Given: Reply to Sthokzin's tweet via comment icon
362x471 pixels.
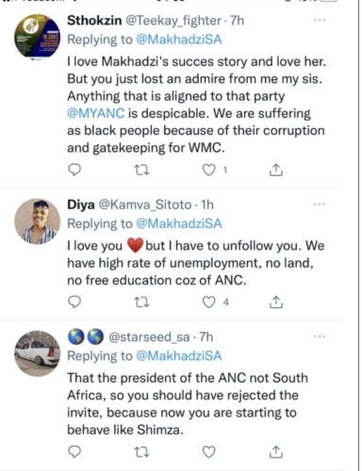Looking at the screenshot, I should 74,170.
